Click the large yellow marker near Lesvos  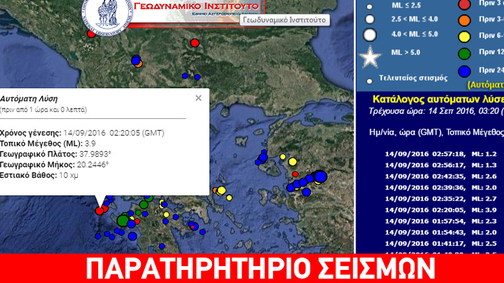[x=293, y=161]
